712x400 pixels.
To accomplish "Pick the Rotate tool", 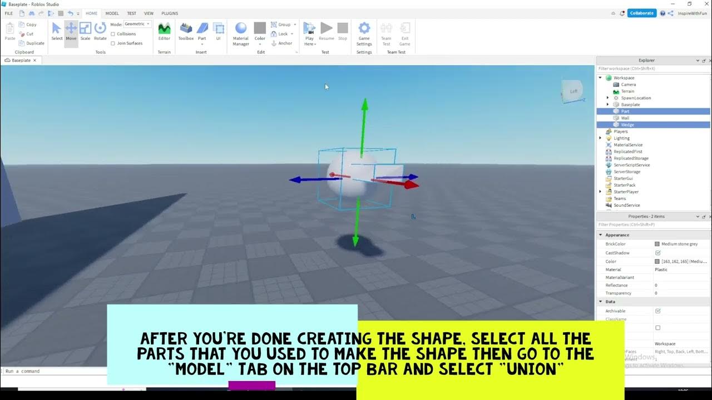I will tap(100, 32).
